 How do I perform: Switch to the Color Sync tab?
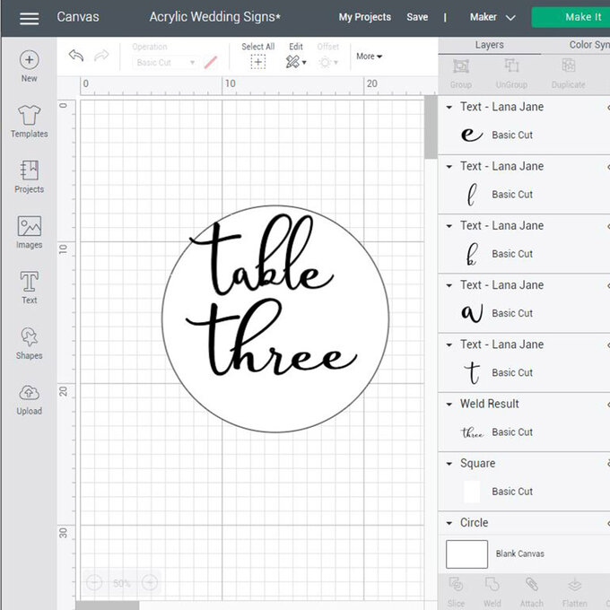[x=588, y=45]
